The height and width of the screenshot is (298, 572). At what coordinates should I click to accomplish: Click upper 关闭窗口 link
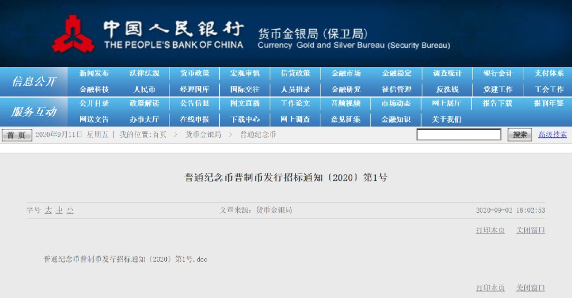pos(530,230)
